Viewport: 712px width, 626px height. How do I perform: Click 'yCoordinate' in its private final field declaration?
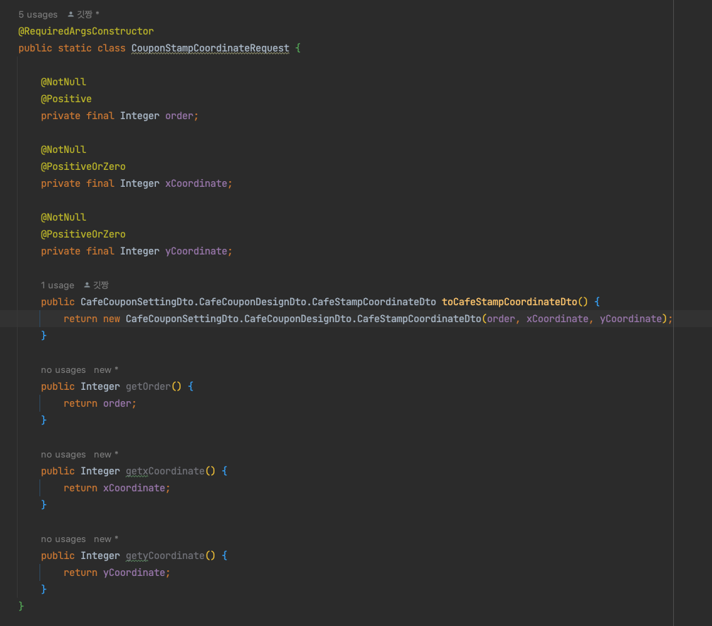[196, 251]
